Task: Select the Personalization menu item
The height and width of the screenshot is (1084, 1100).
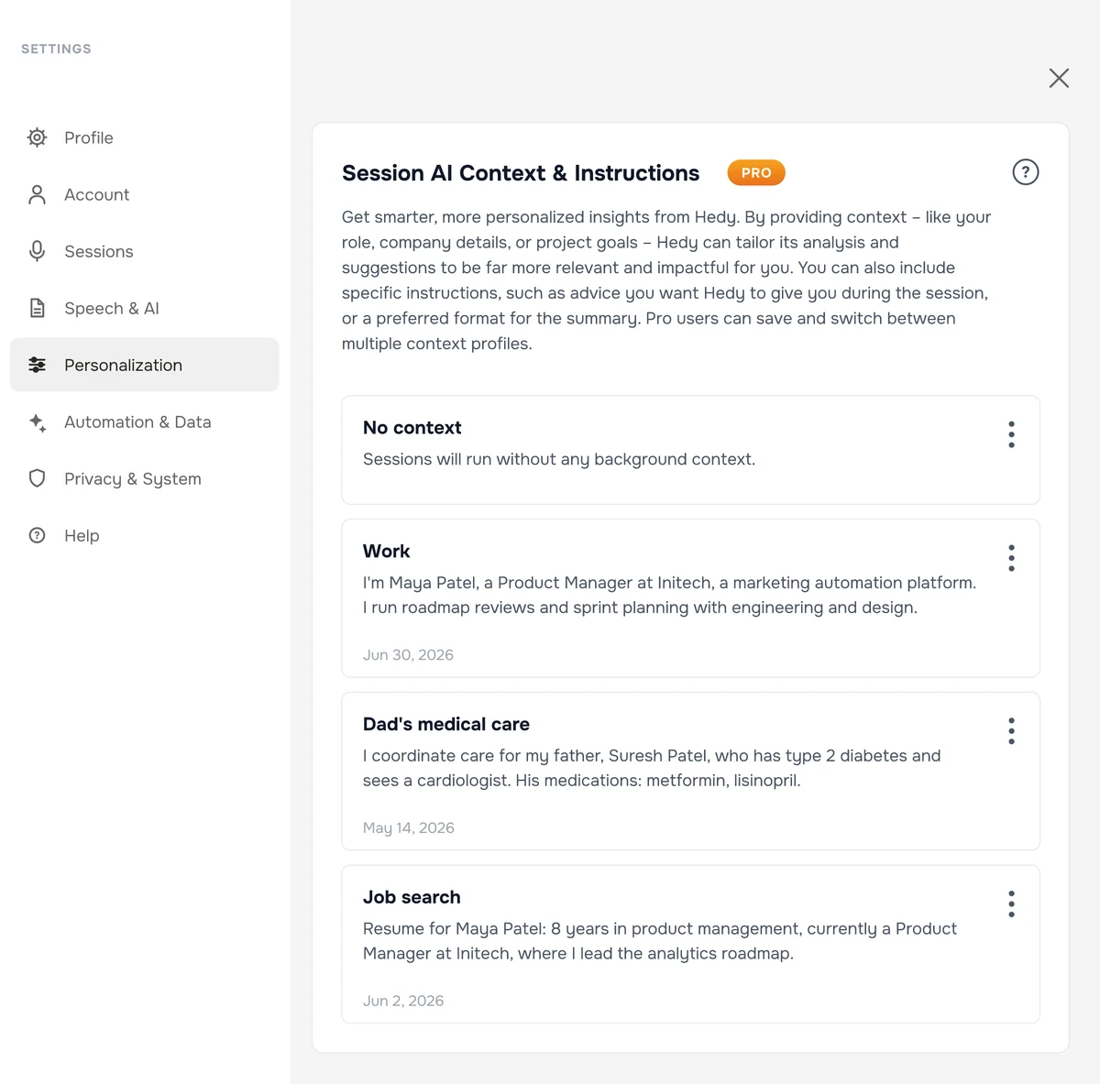Action: click(144, 365)
